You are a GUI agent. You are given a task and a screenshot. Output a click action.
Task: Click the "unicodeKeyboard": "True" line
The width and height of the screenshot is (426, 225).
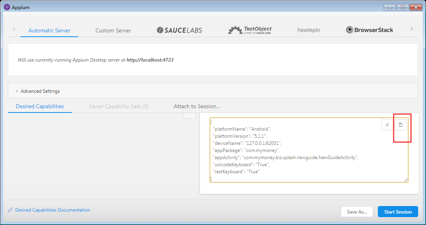[x=241, y=164]
